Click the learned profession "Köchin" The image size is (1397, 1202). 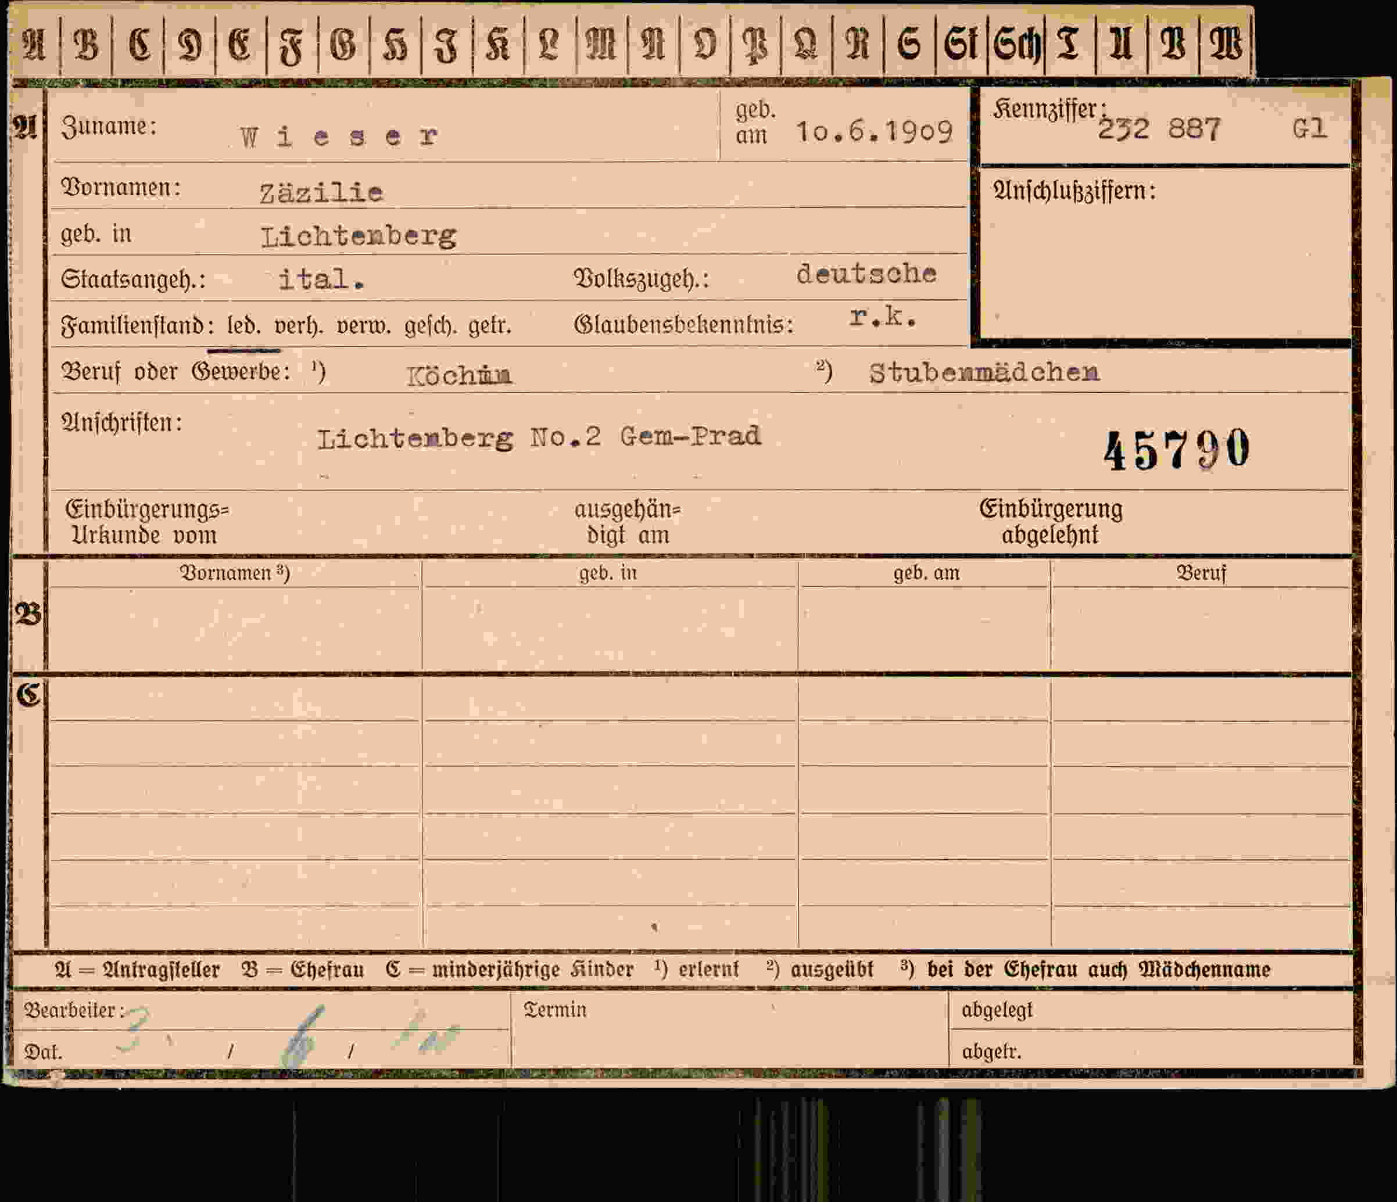pyautogui.click(x=459, y=375)
